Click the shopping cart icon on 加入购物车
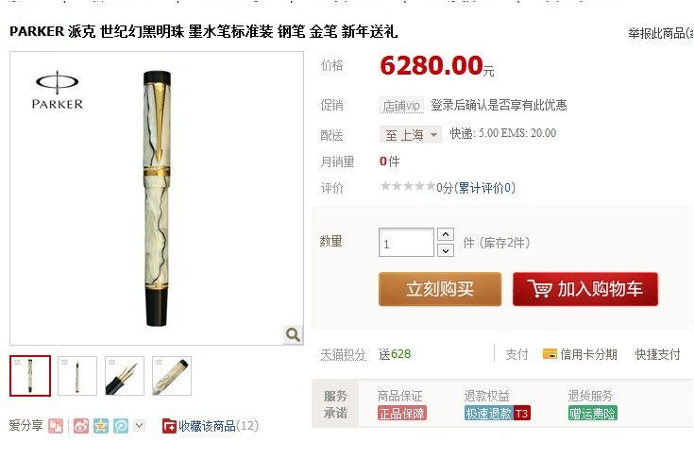The width and height of the screenshot is (694, 459). (x=539, y=289)
